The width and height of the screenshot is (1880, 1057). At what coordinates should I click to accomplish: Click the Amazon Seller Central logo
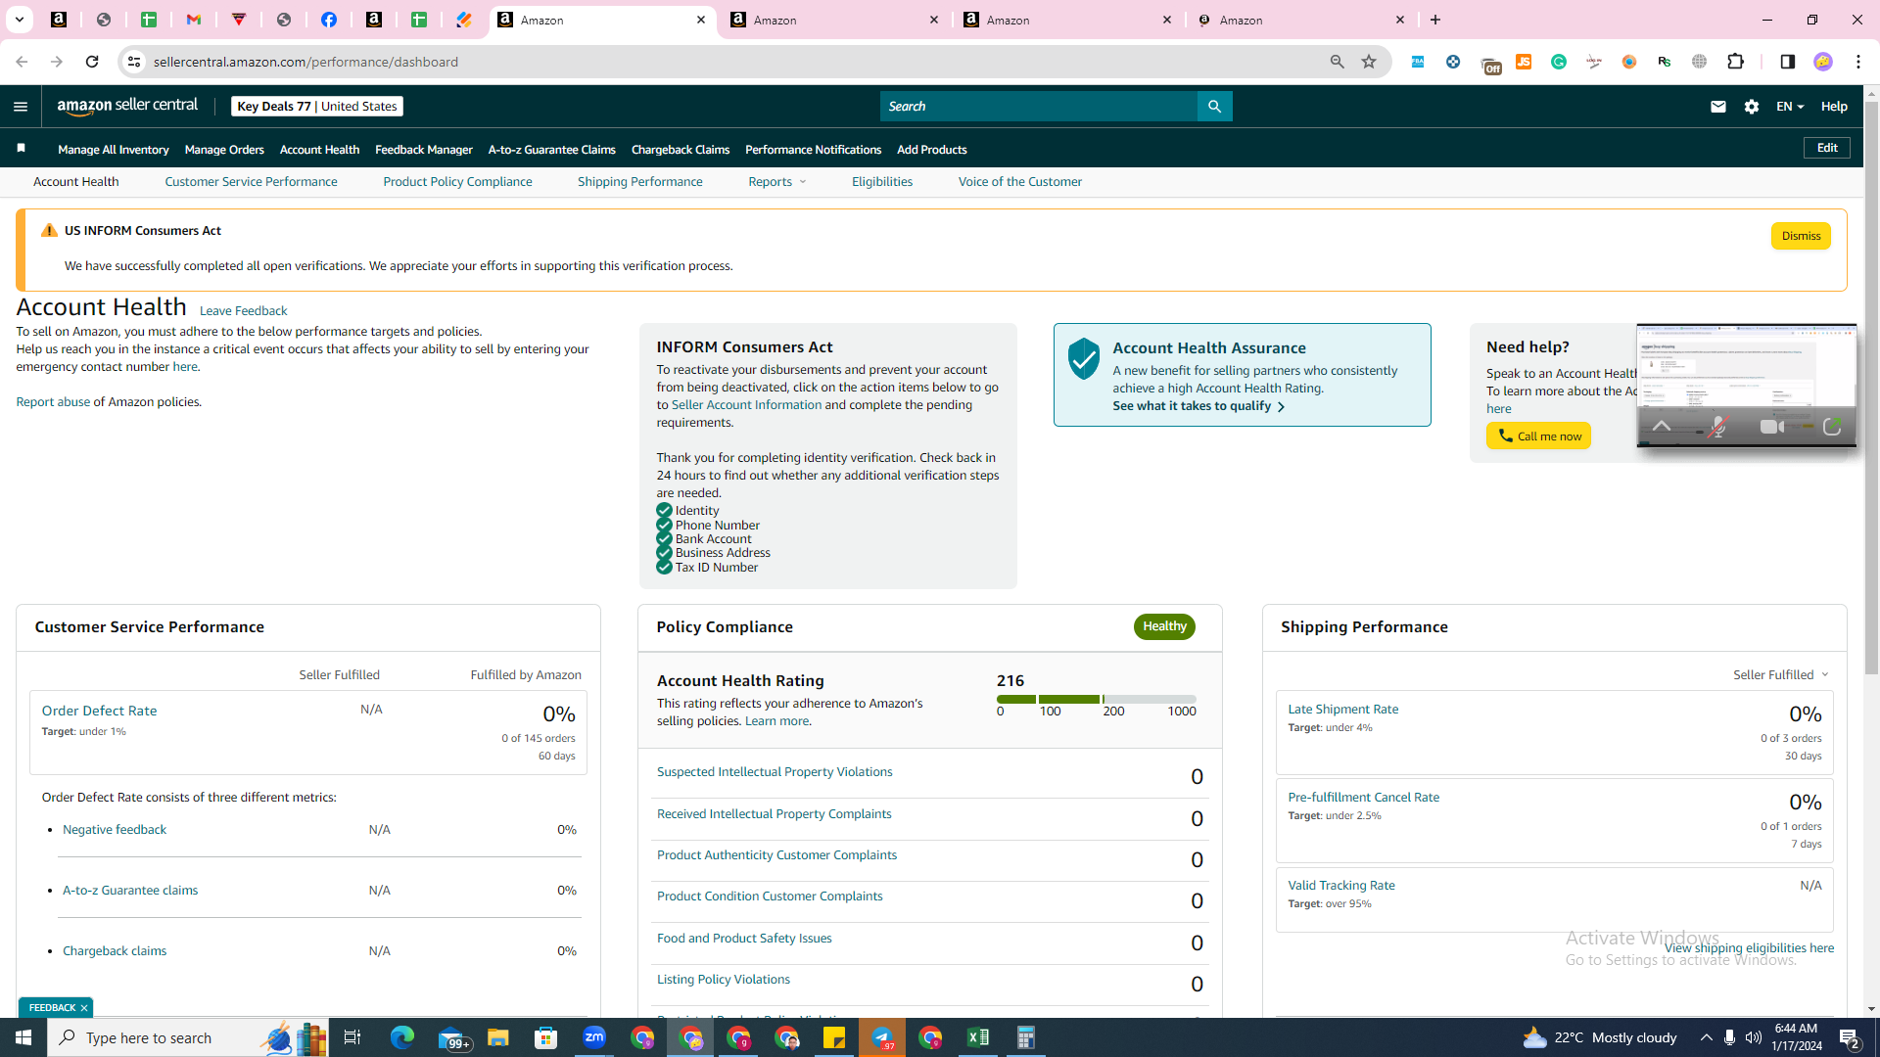click(127, 106)
